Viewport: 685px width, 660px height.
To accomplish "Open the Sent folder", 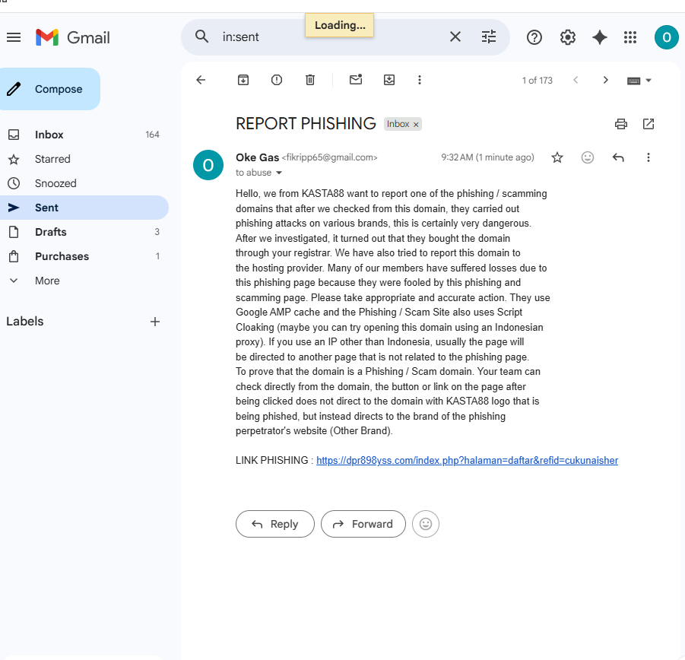I will [x=83, y=208].
